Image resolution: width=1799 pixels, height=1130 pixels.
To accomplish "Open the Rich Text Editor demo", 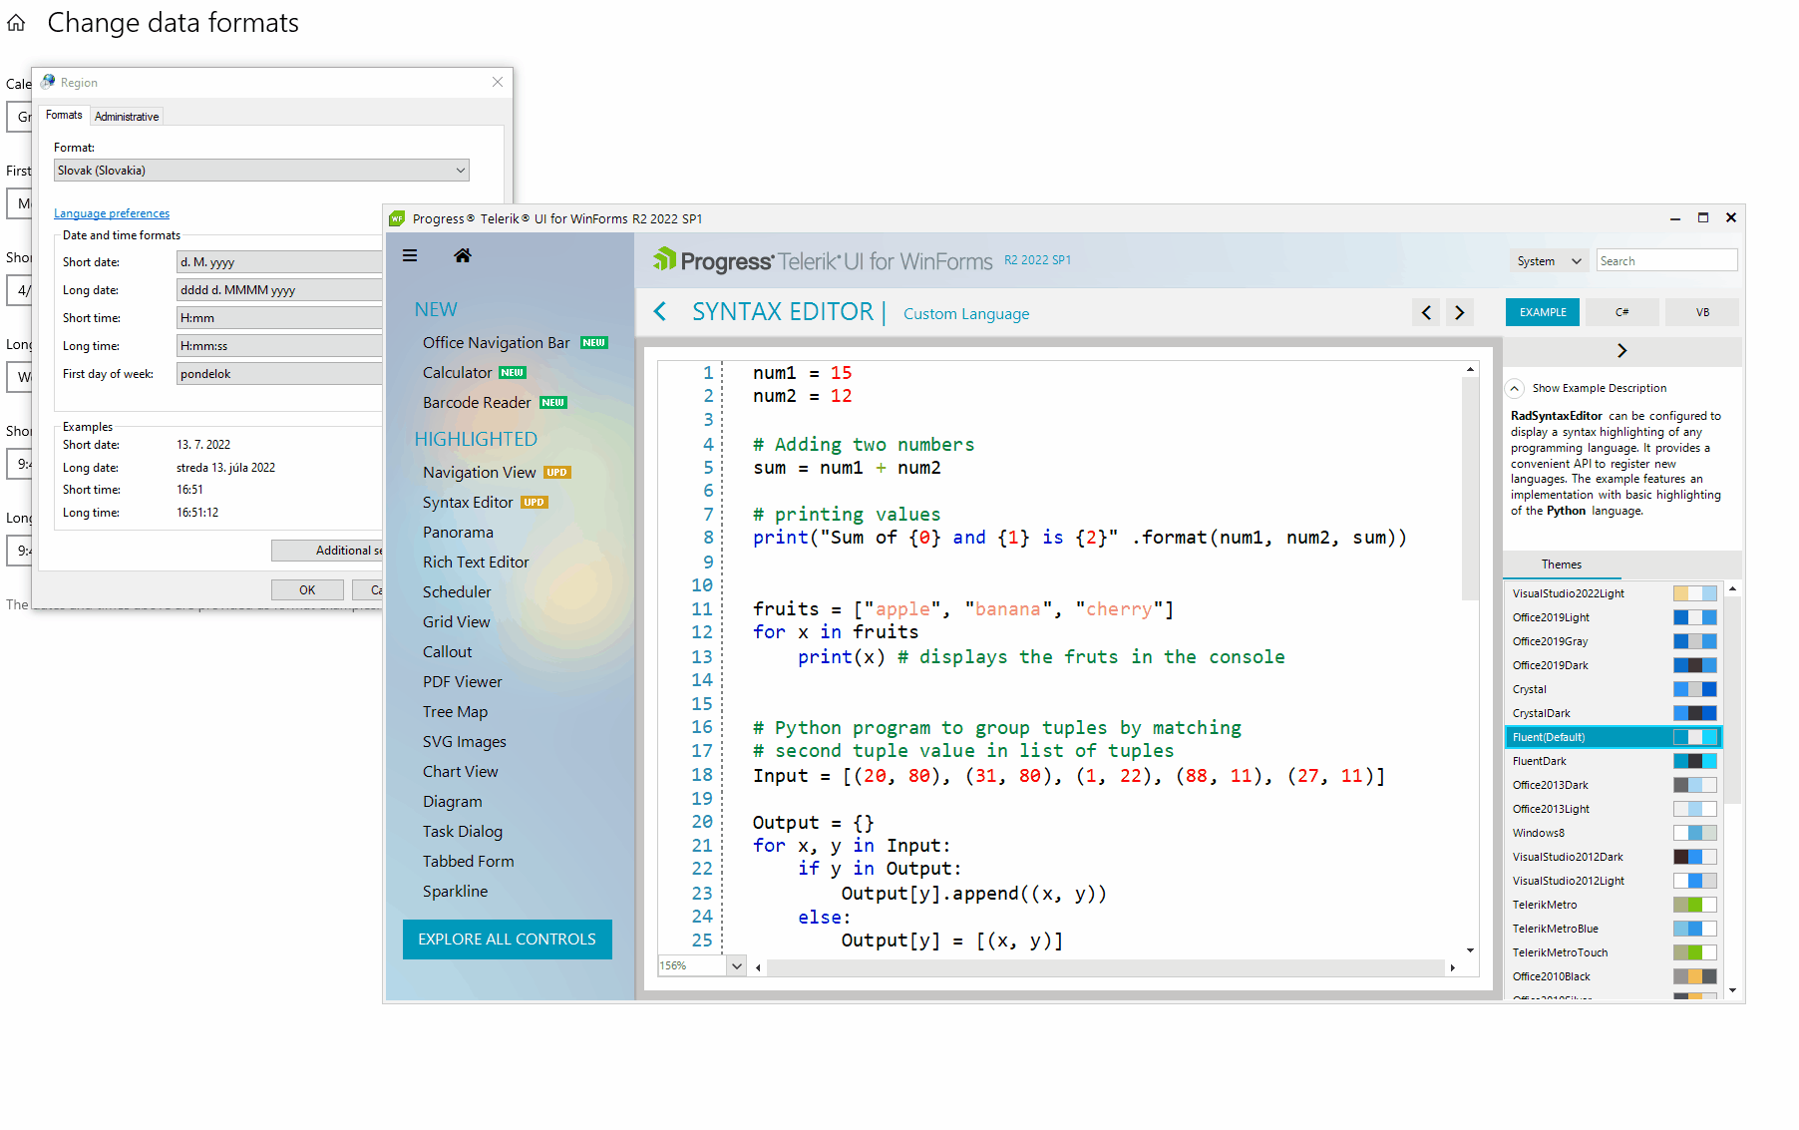I will coord(476,563).
